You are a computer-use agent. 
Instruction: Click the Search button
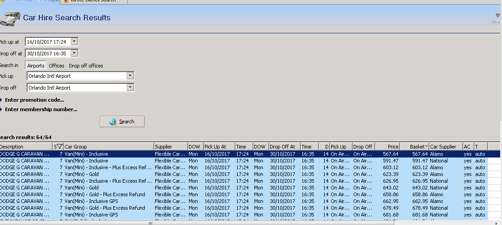click(x=122, y=121)
